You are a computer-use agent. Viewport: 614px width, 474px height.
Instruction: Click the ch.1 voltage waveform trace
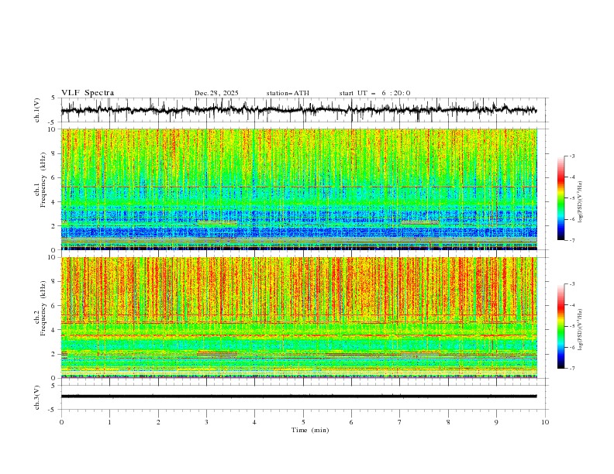pyautogui.click(x=299, y=110)
